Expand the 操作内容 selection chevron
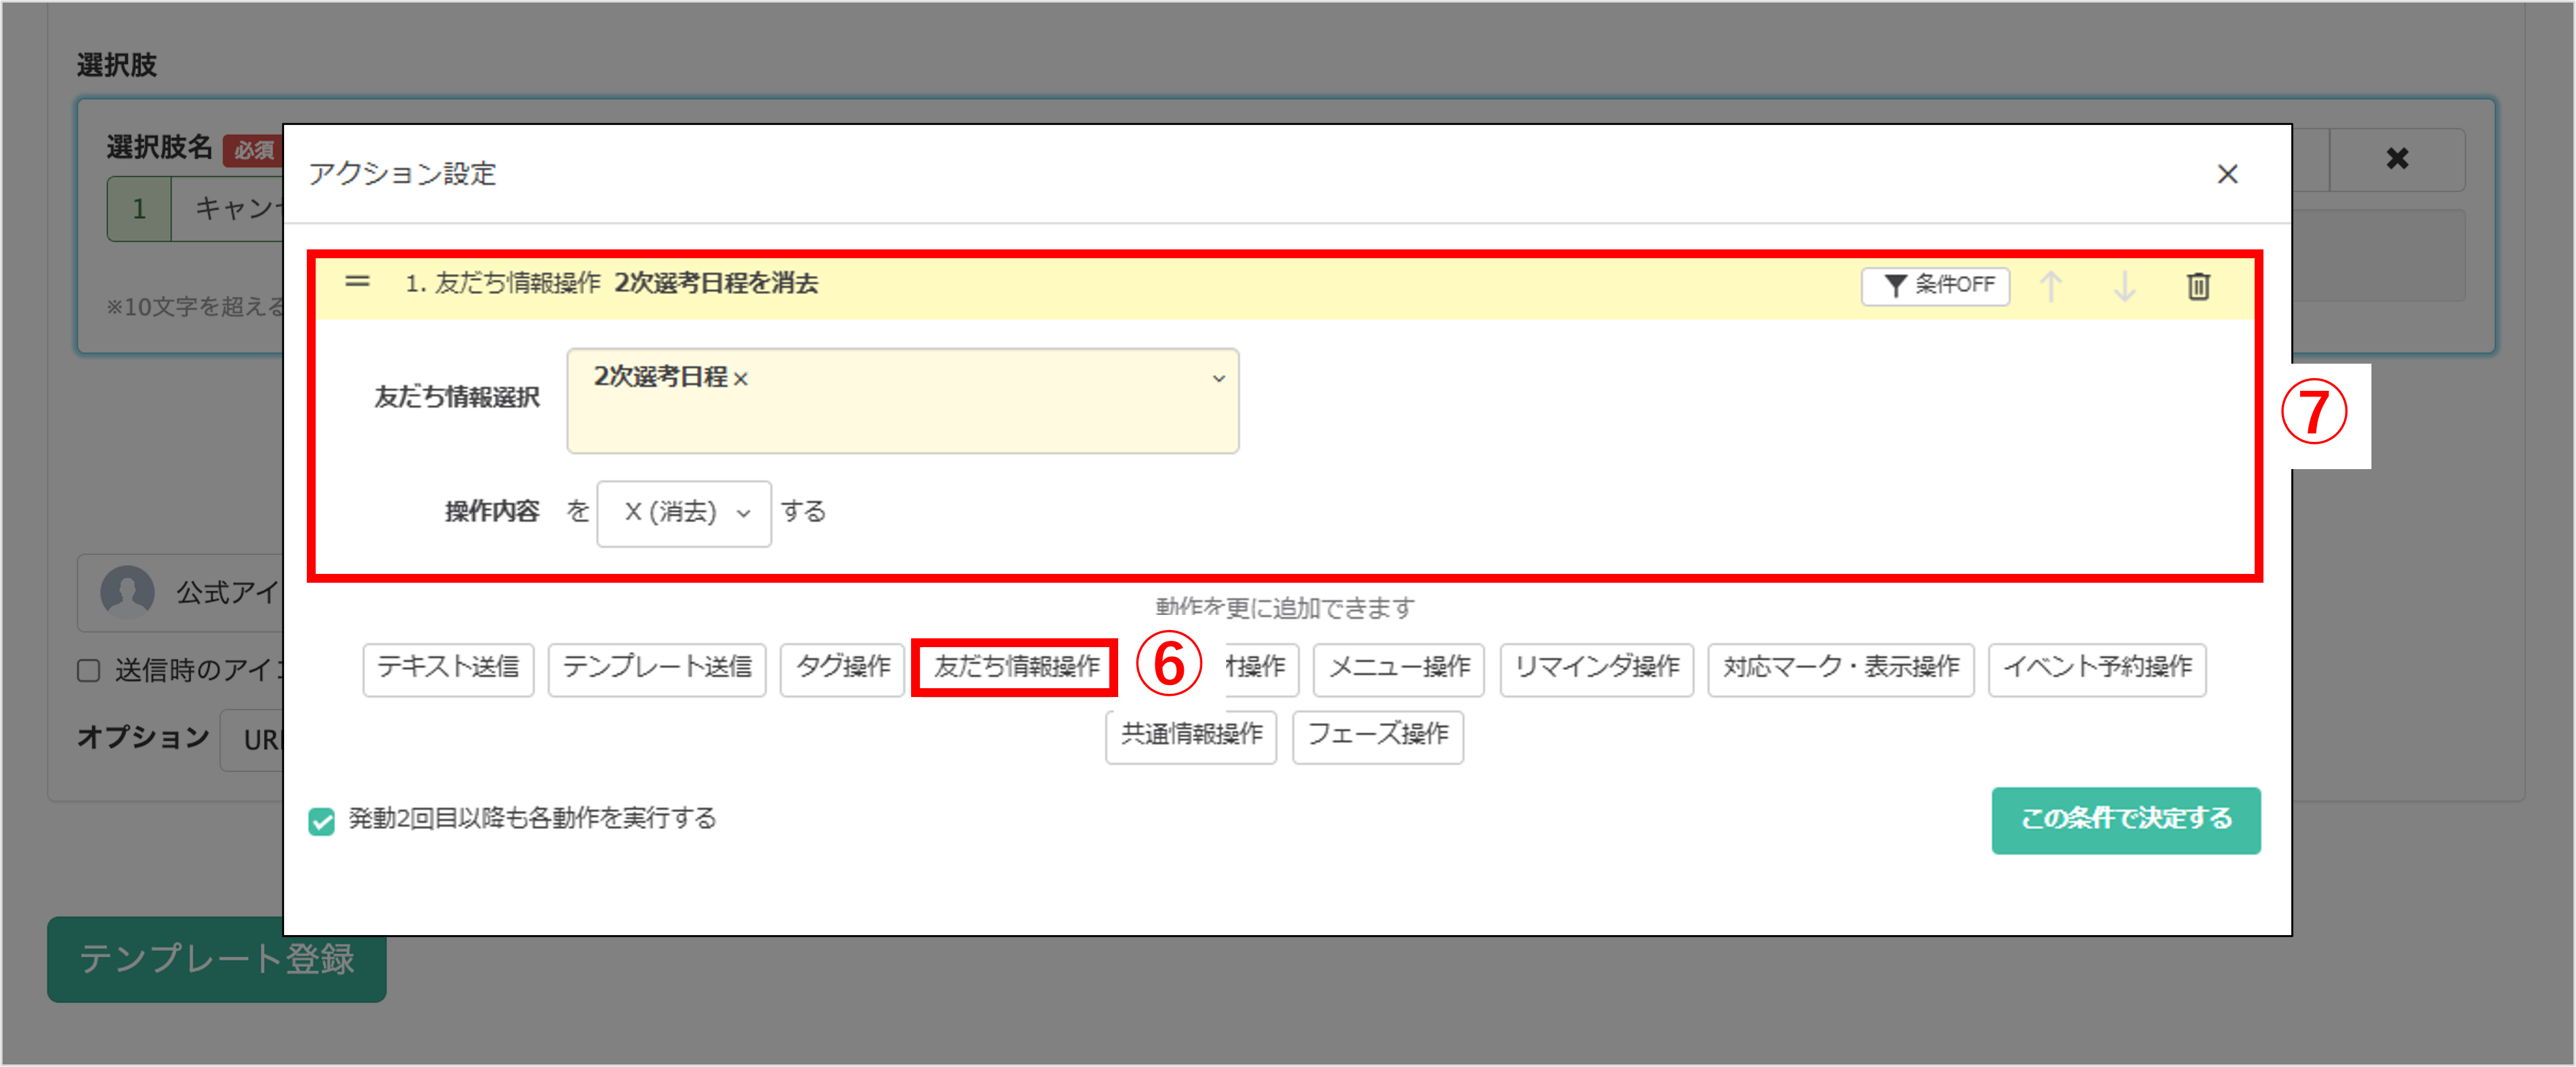 pos(742,513)
